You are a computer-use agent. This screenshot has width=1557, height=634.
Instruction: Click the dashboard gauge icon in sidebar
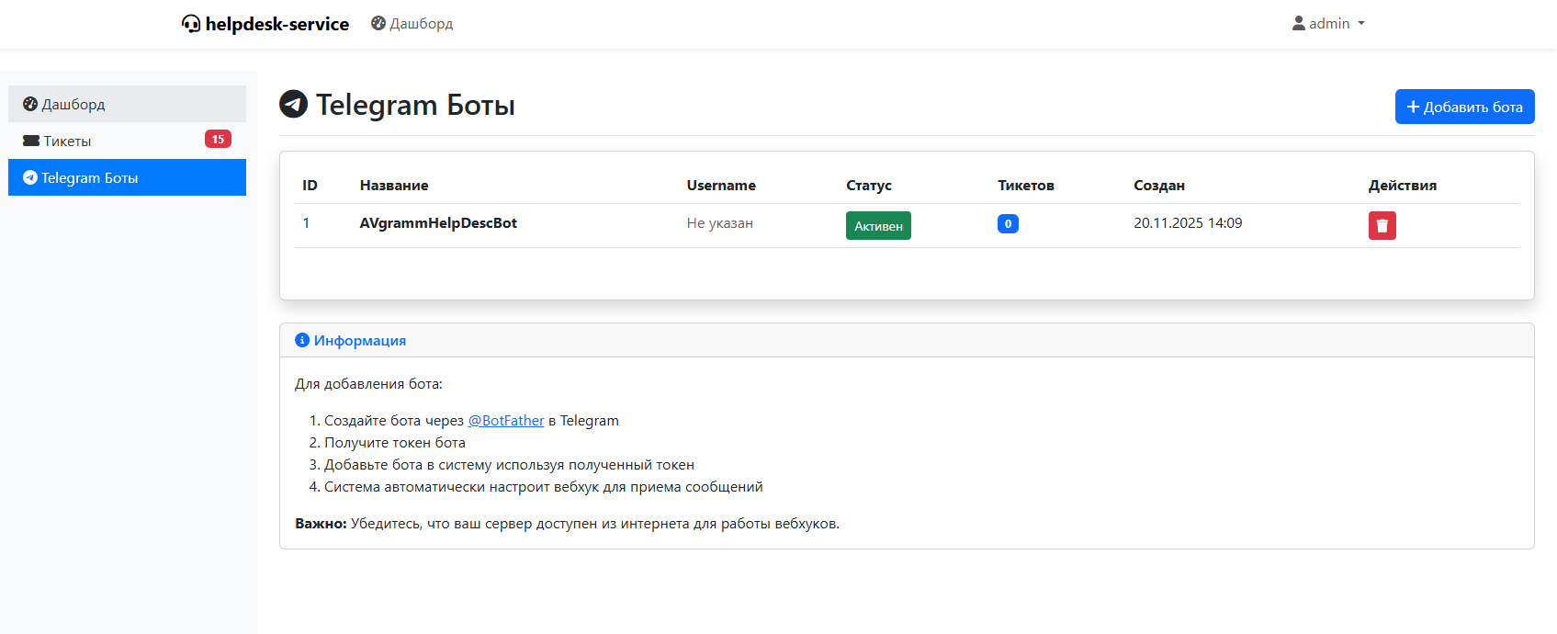pos(30,104)
